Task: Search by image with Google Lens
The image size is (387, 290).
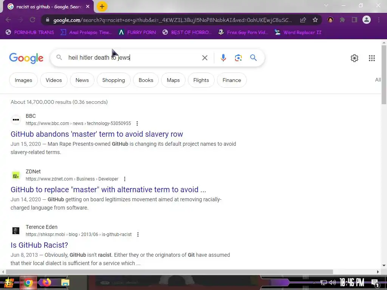Action: point(238,58)
